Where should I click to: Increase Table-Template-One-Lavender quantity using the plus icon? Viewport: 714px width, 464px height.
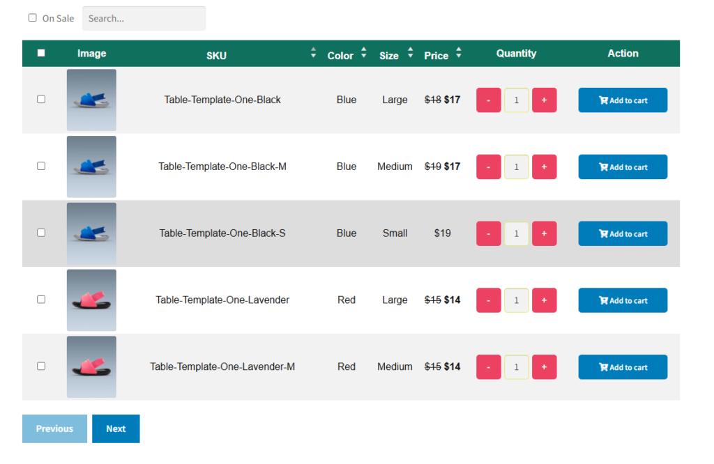coord(545,300)
